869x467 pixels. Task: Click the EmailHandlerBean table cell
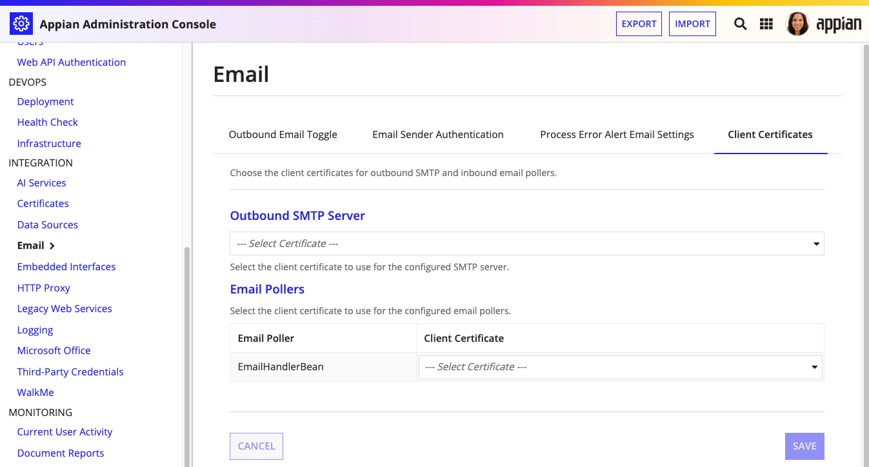(x=323, y=366)
